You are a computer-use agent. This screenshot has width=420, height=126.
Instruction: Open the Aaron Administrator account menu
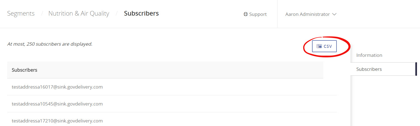308,14
